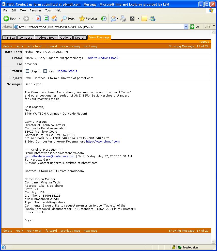Click the IE title bar document icon
The height and width of the screenshot is (251, 217).
tap(4, 4)
